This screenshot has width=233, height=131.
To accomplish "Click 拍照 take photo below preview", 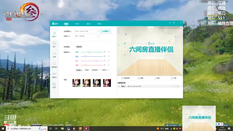I will pos(140,78).
